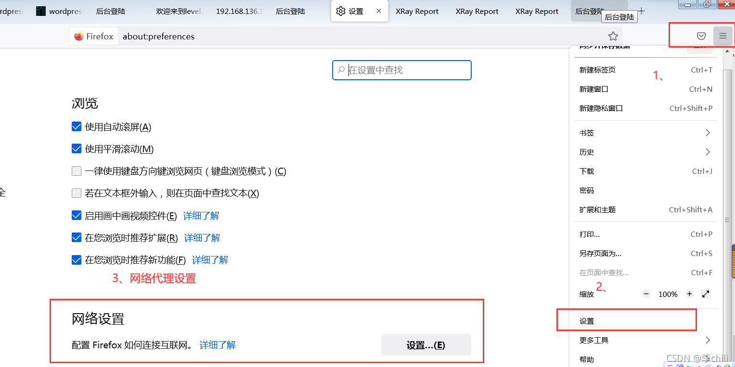The width and height of the screenshot is (735, 367).
Task: Expand the 书签 submenu
Action: [x=645, y=133]
